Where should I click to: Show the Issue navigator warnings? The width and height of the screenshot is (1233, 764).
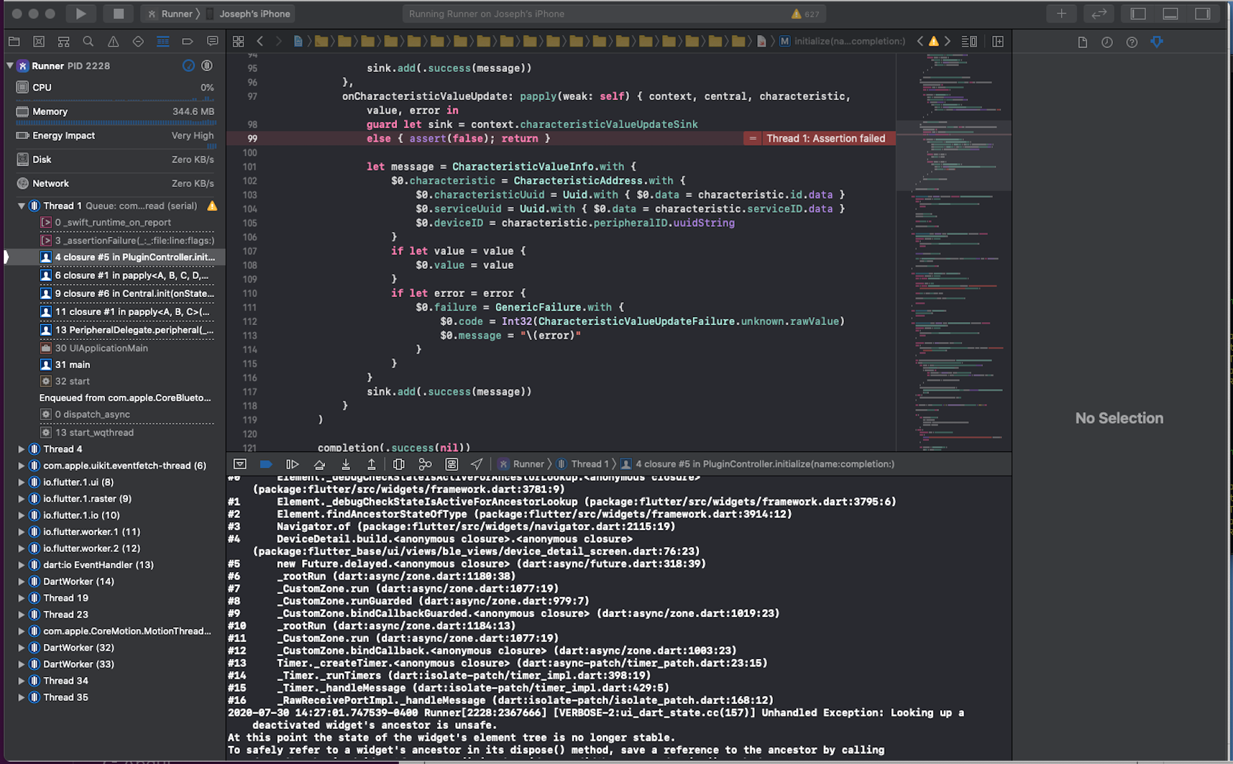click(x=113, y=41)
